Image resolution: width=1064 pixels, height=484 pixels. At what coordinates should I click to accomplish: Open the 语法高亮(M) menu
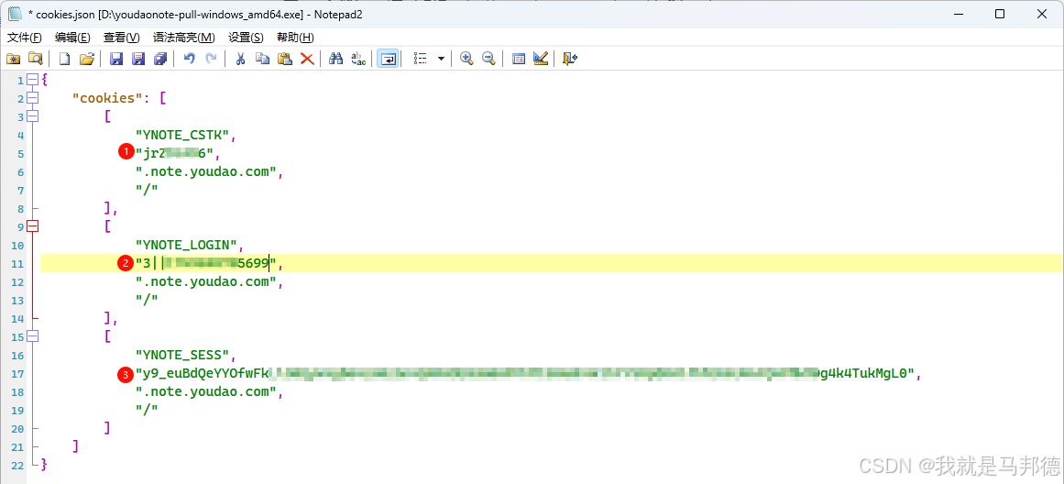click(x=184, y=38)
